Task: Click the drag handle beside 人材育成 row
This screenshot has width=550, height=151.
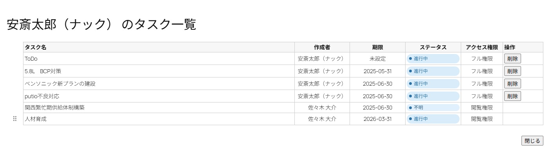Action: 15,119
